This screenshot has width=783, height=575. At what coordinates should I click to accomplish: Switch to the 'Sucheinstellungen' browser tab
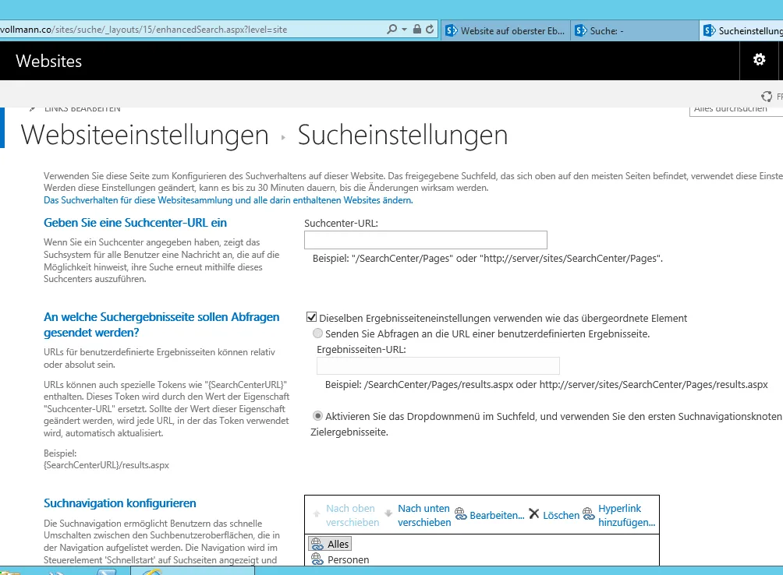pyautogui.click(x=742, y=30)
